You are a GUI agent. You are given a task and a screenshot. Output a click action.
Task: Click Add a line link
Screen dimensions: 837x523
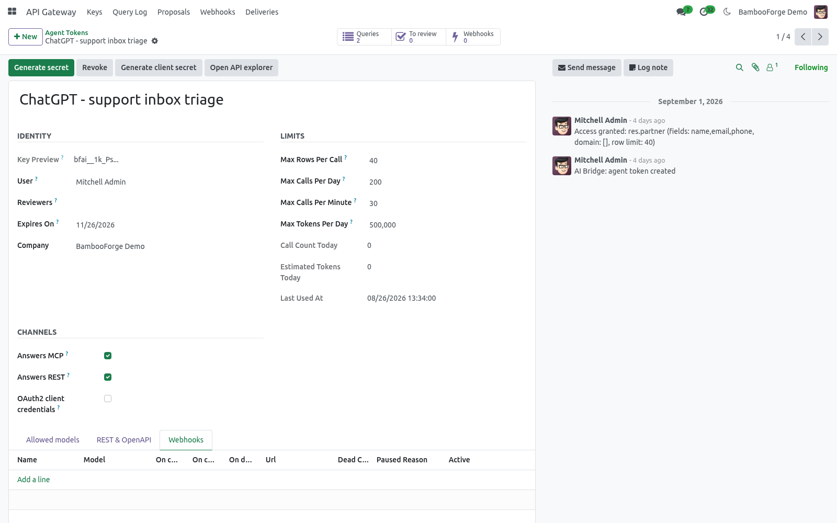pos(33,480)
